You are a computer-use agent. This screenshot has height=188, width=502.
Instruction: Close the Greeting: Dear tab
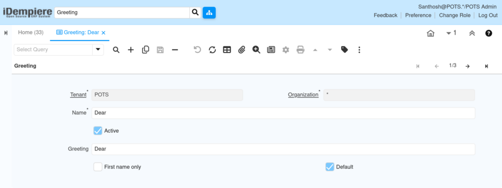pyautogui.click(x=103, y=33)
